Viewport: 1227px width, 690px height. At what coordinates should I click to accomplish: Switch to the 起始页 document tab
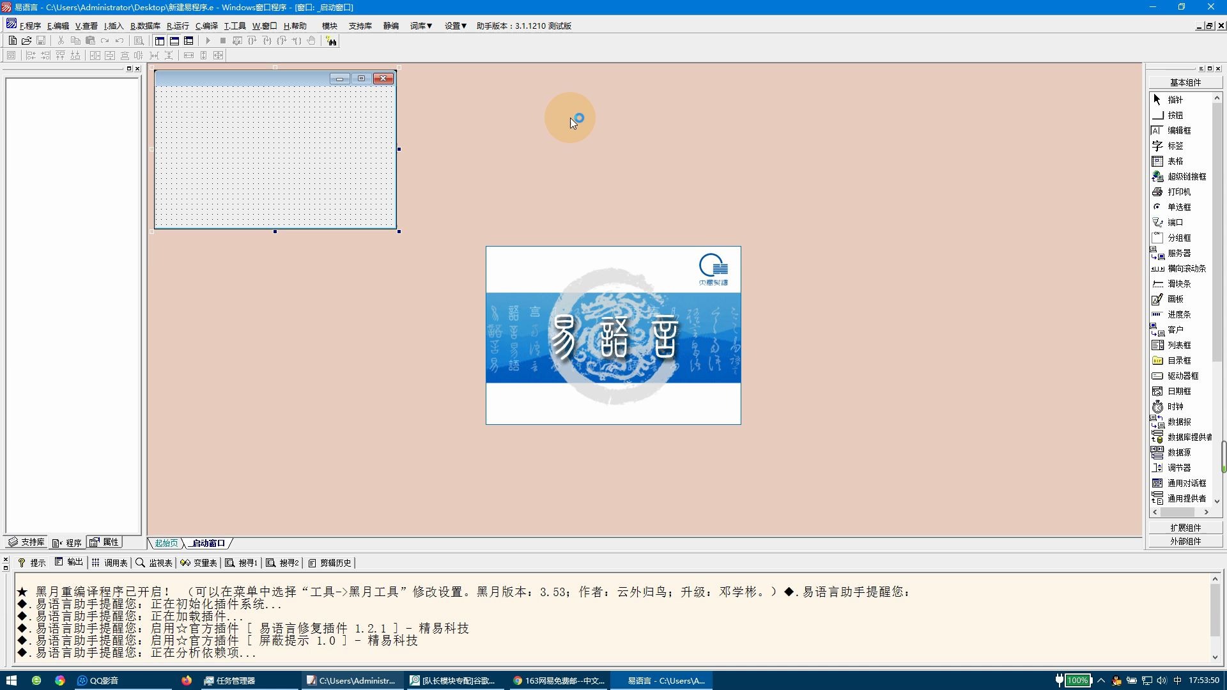[166, 543]
